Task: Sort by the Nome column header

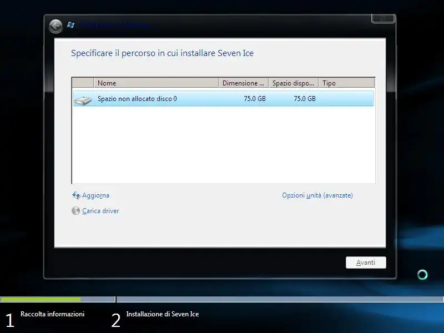Action: click(156, 83)
